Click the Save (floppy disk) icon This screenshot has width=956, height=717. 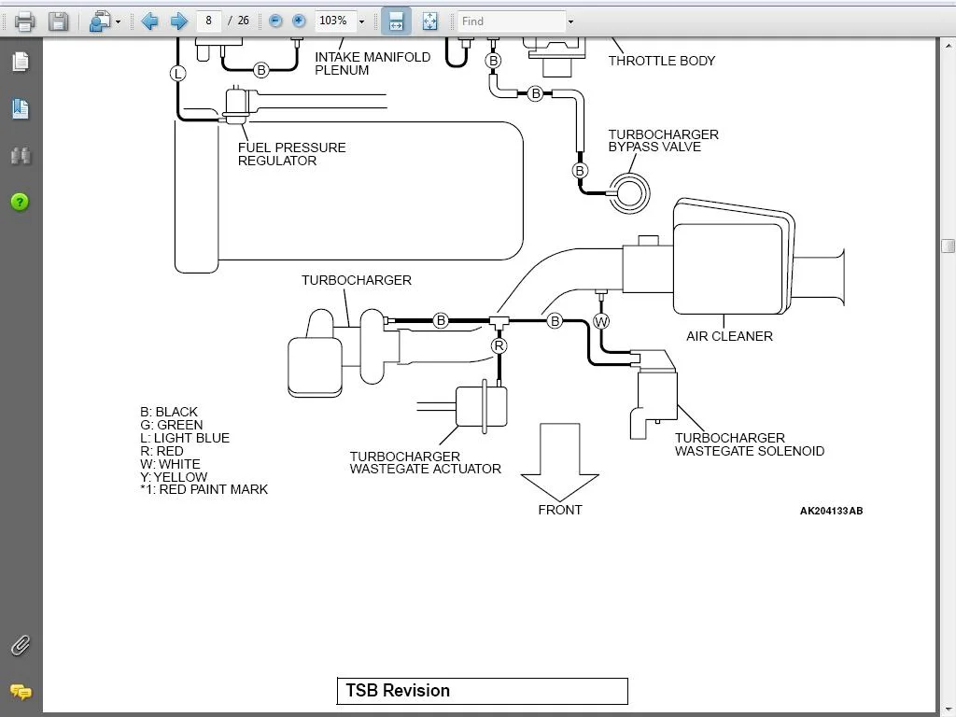(58, 21)
